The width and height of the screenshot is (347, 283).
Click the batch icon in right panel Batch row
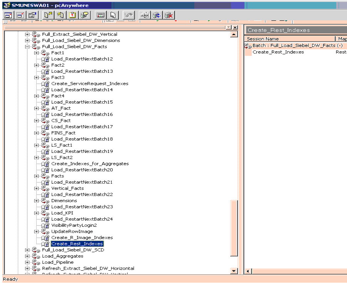tap(248, 46)
